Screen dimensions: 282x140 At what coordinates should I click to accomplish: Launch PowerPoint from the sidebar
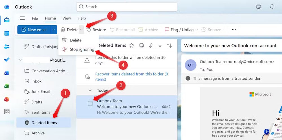click(7, 99)
